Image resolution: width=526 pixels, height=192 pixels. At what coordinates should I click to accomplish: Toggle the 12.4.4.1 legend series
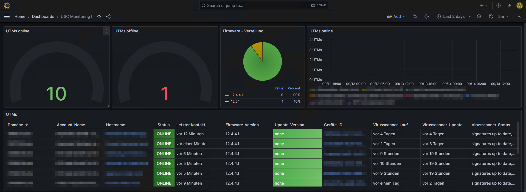[x=237, y=95]
